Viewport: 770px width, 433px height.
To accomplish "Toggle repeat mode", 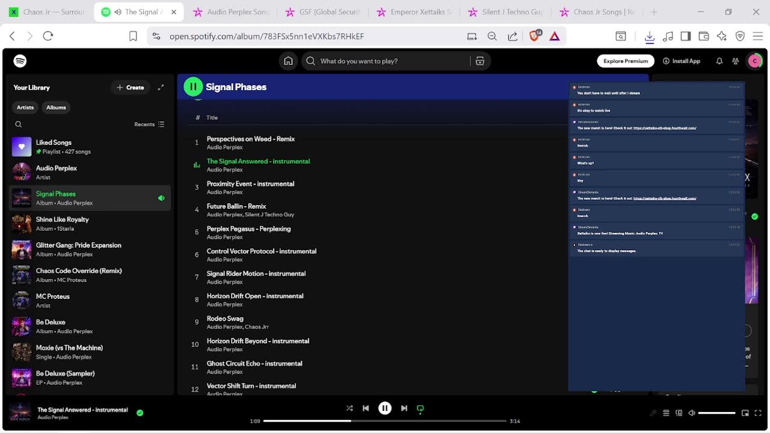I will 420,408.
